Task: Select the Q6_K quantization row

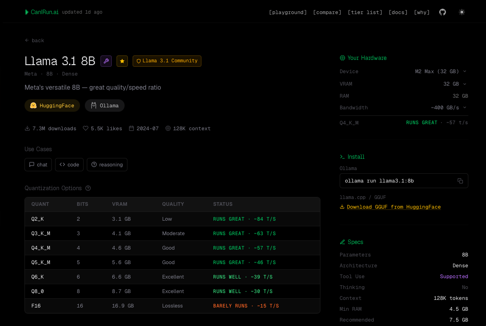Action: coord(172,277)
